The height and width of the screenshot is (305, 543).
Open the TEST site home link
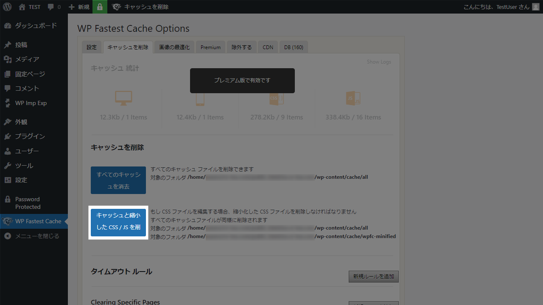point(30,7)
